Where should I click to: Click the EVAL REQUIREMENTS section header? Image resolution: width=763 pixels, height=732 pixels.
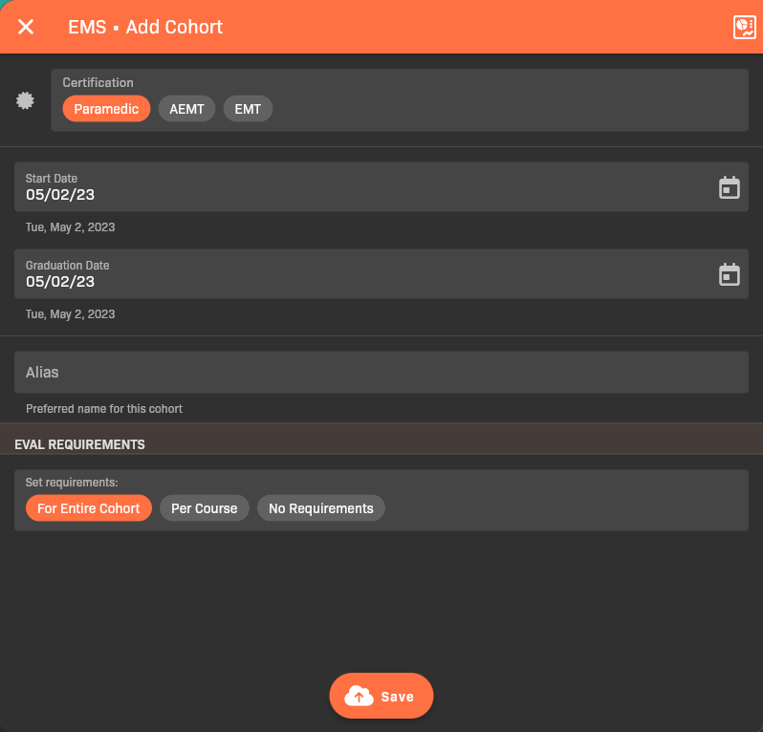pos(80,444)
